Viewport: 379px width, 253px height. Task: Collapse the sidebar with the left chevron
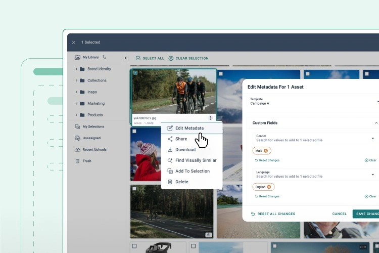126,58
